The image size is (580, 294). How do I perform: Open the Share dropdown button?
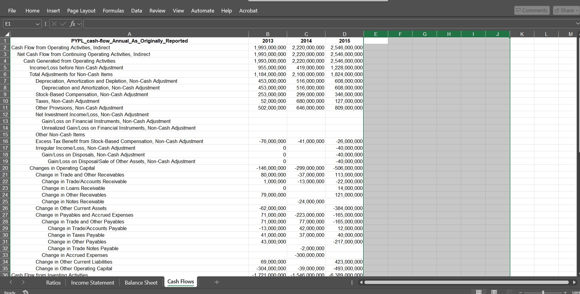click(x=566, y=10)
